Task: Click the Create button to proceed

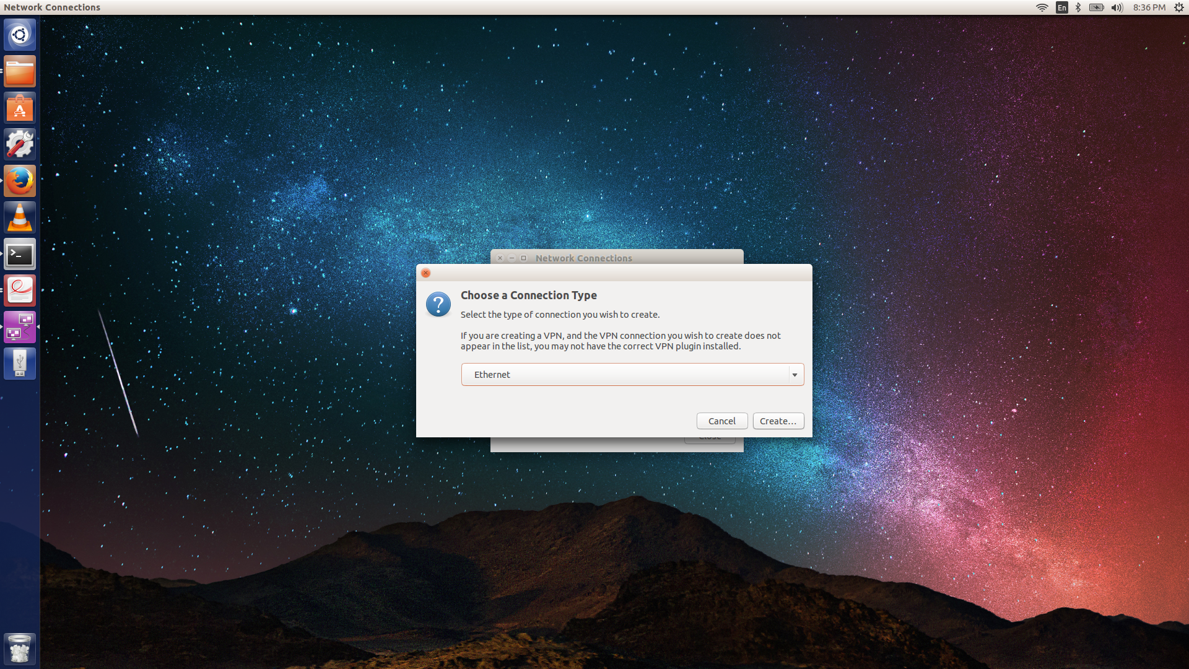Action: (x=777, y=421)
